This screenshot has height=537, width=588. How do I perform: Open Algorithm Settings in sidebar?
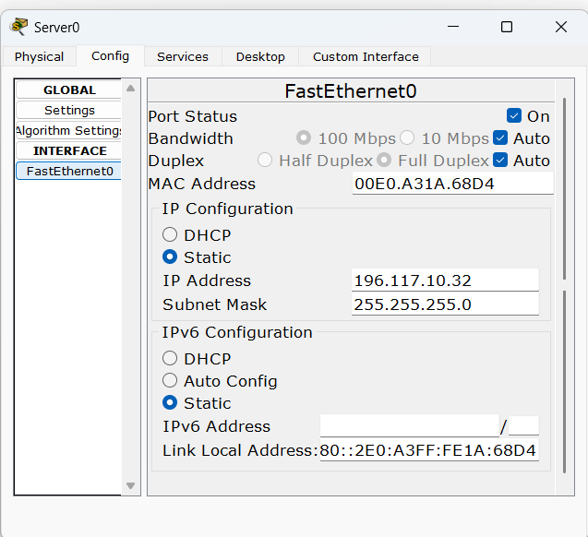coord(69,131)
